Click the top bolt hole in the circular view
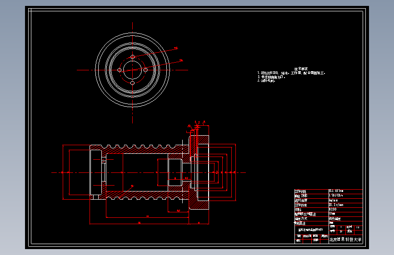Screen dimensions: 394x255 point(132,57)
